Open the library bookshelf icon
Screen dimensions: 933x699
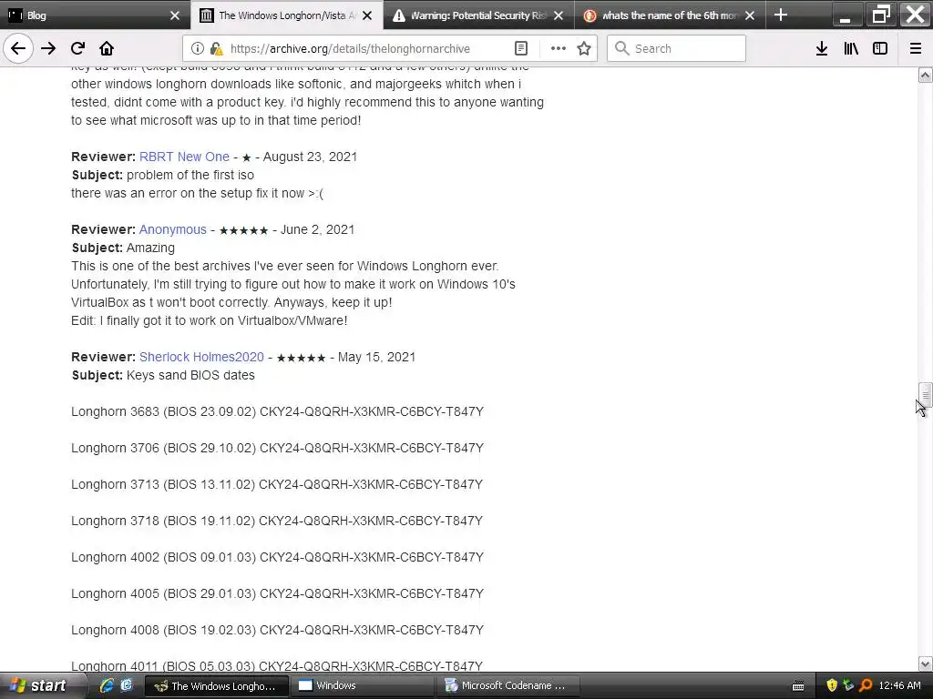coord(851,48)
